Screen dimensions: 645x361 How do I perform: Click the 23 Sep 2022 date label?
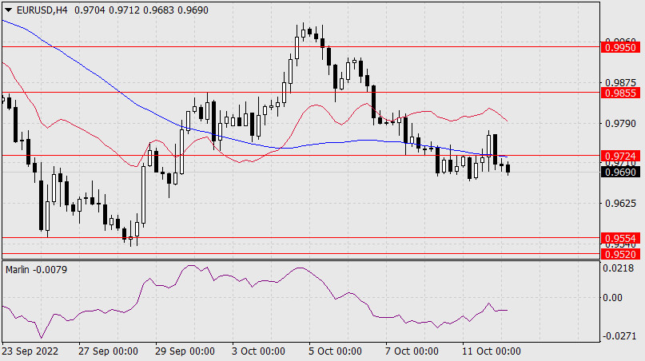point(30,351)
